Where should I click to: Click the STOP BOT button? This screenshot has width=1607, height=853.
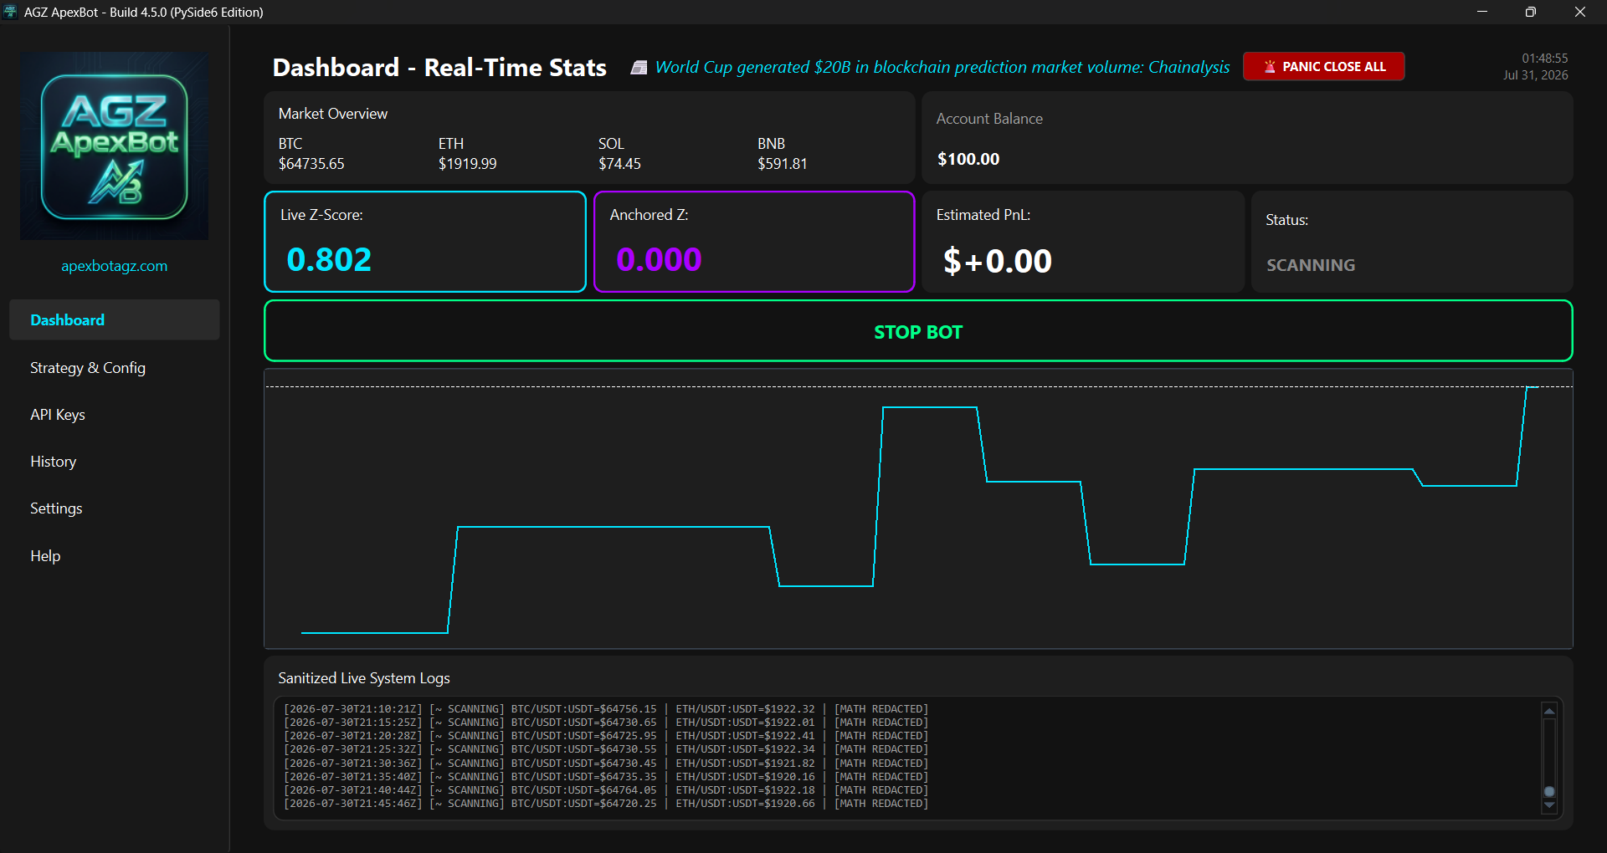point(918,331)
